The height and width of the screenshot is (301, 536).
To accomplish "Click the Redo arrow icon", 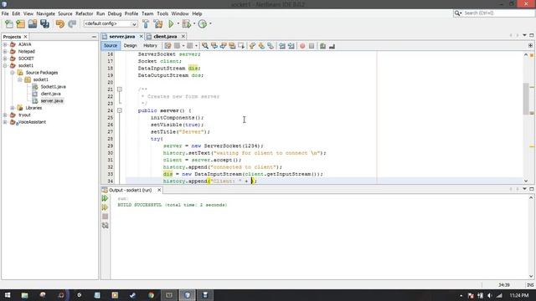I will point(72,24).
